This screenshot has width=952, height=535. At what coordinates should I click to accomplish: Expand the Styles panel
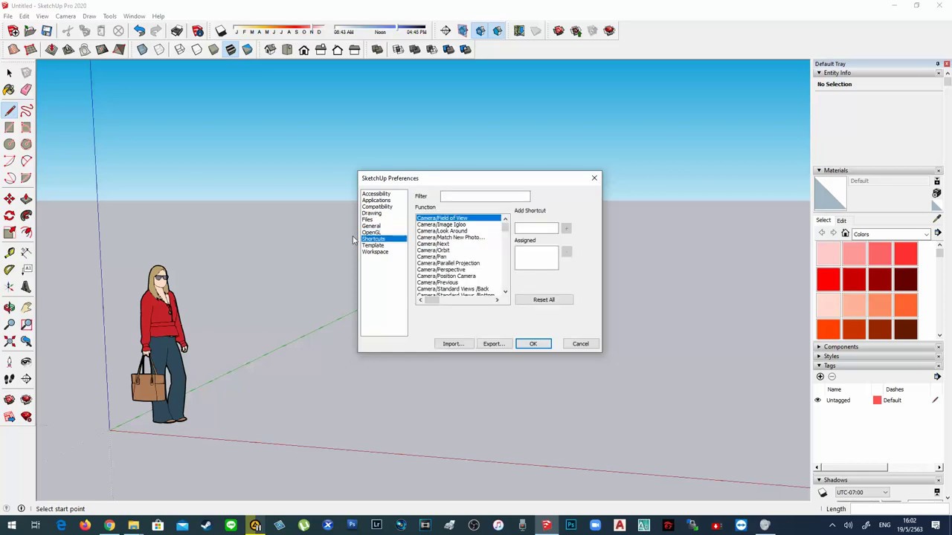(x=819, y=356)
